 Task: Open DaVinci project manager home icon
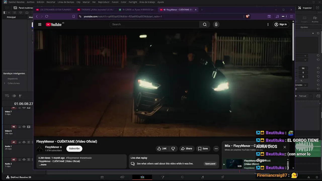[x=309, y=177]
